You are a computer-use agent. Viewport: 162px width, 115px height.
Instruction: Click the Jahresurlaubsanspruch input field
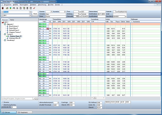tap(56, 102)
